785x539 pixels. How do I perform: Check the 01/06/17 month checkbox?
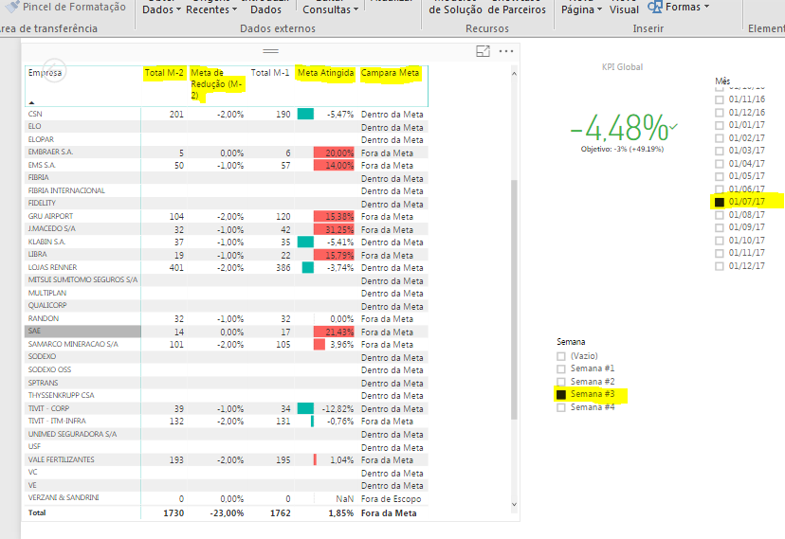click(x=720, y=189)
